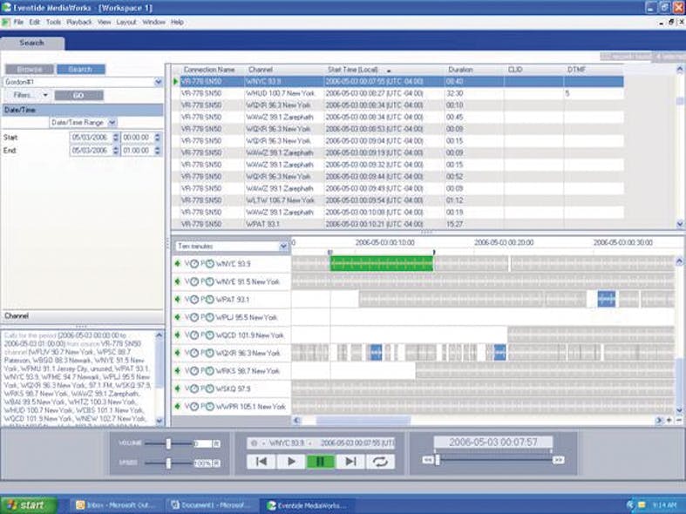This screenshot has width=686, height=514.
Task: Adjust the Volume slider
Action: click(x=167, y=443)
